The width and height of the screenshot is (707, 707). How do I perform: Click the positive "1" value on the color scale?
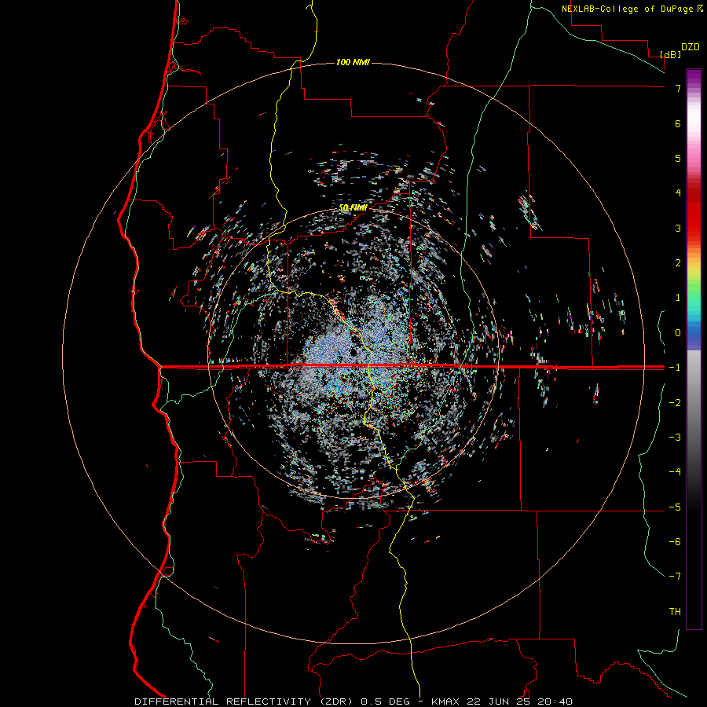pos(678,298)
